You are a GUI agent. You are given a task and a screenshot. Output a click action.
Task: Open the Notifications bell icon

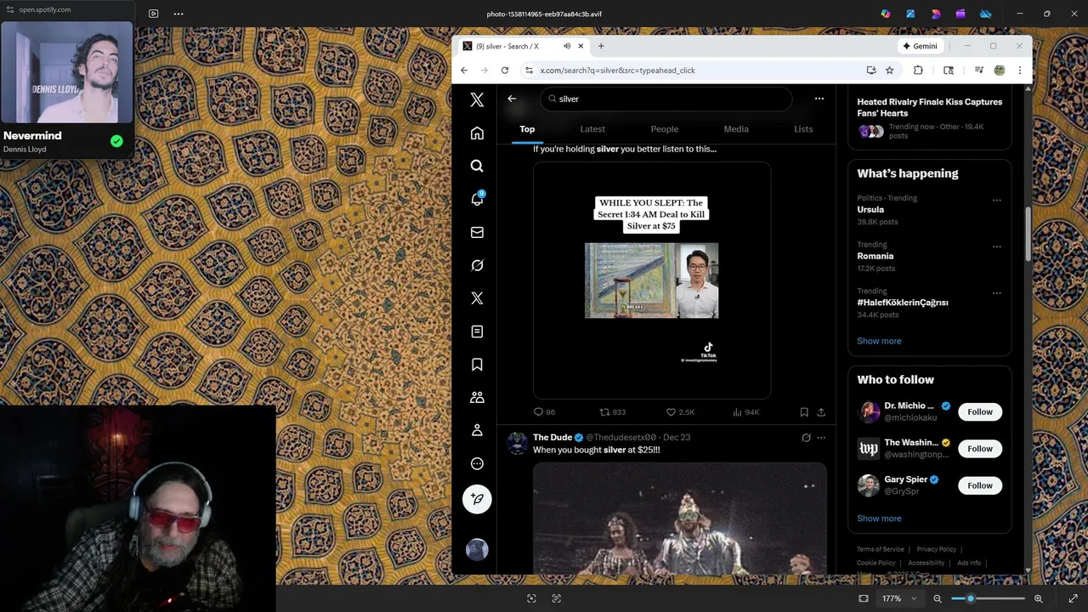pos(477,199)
